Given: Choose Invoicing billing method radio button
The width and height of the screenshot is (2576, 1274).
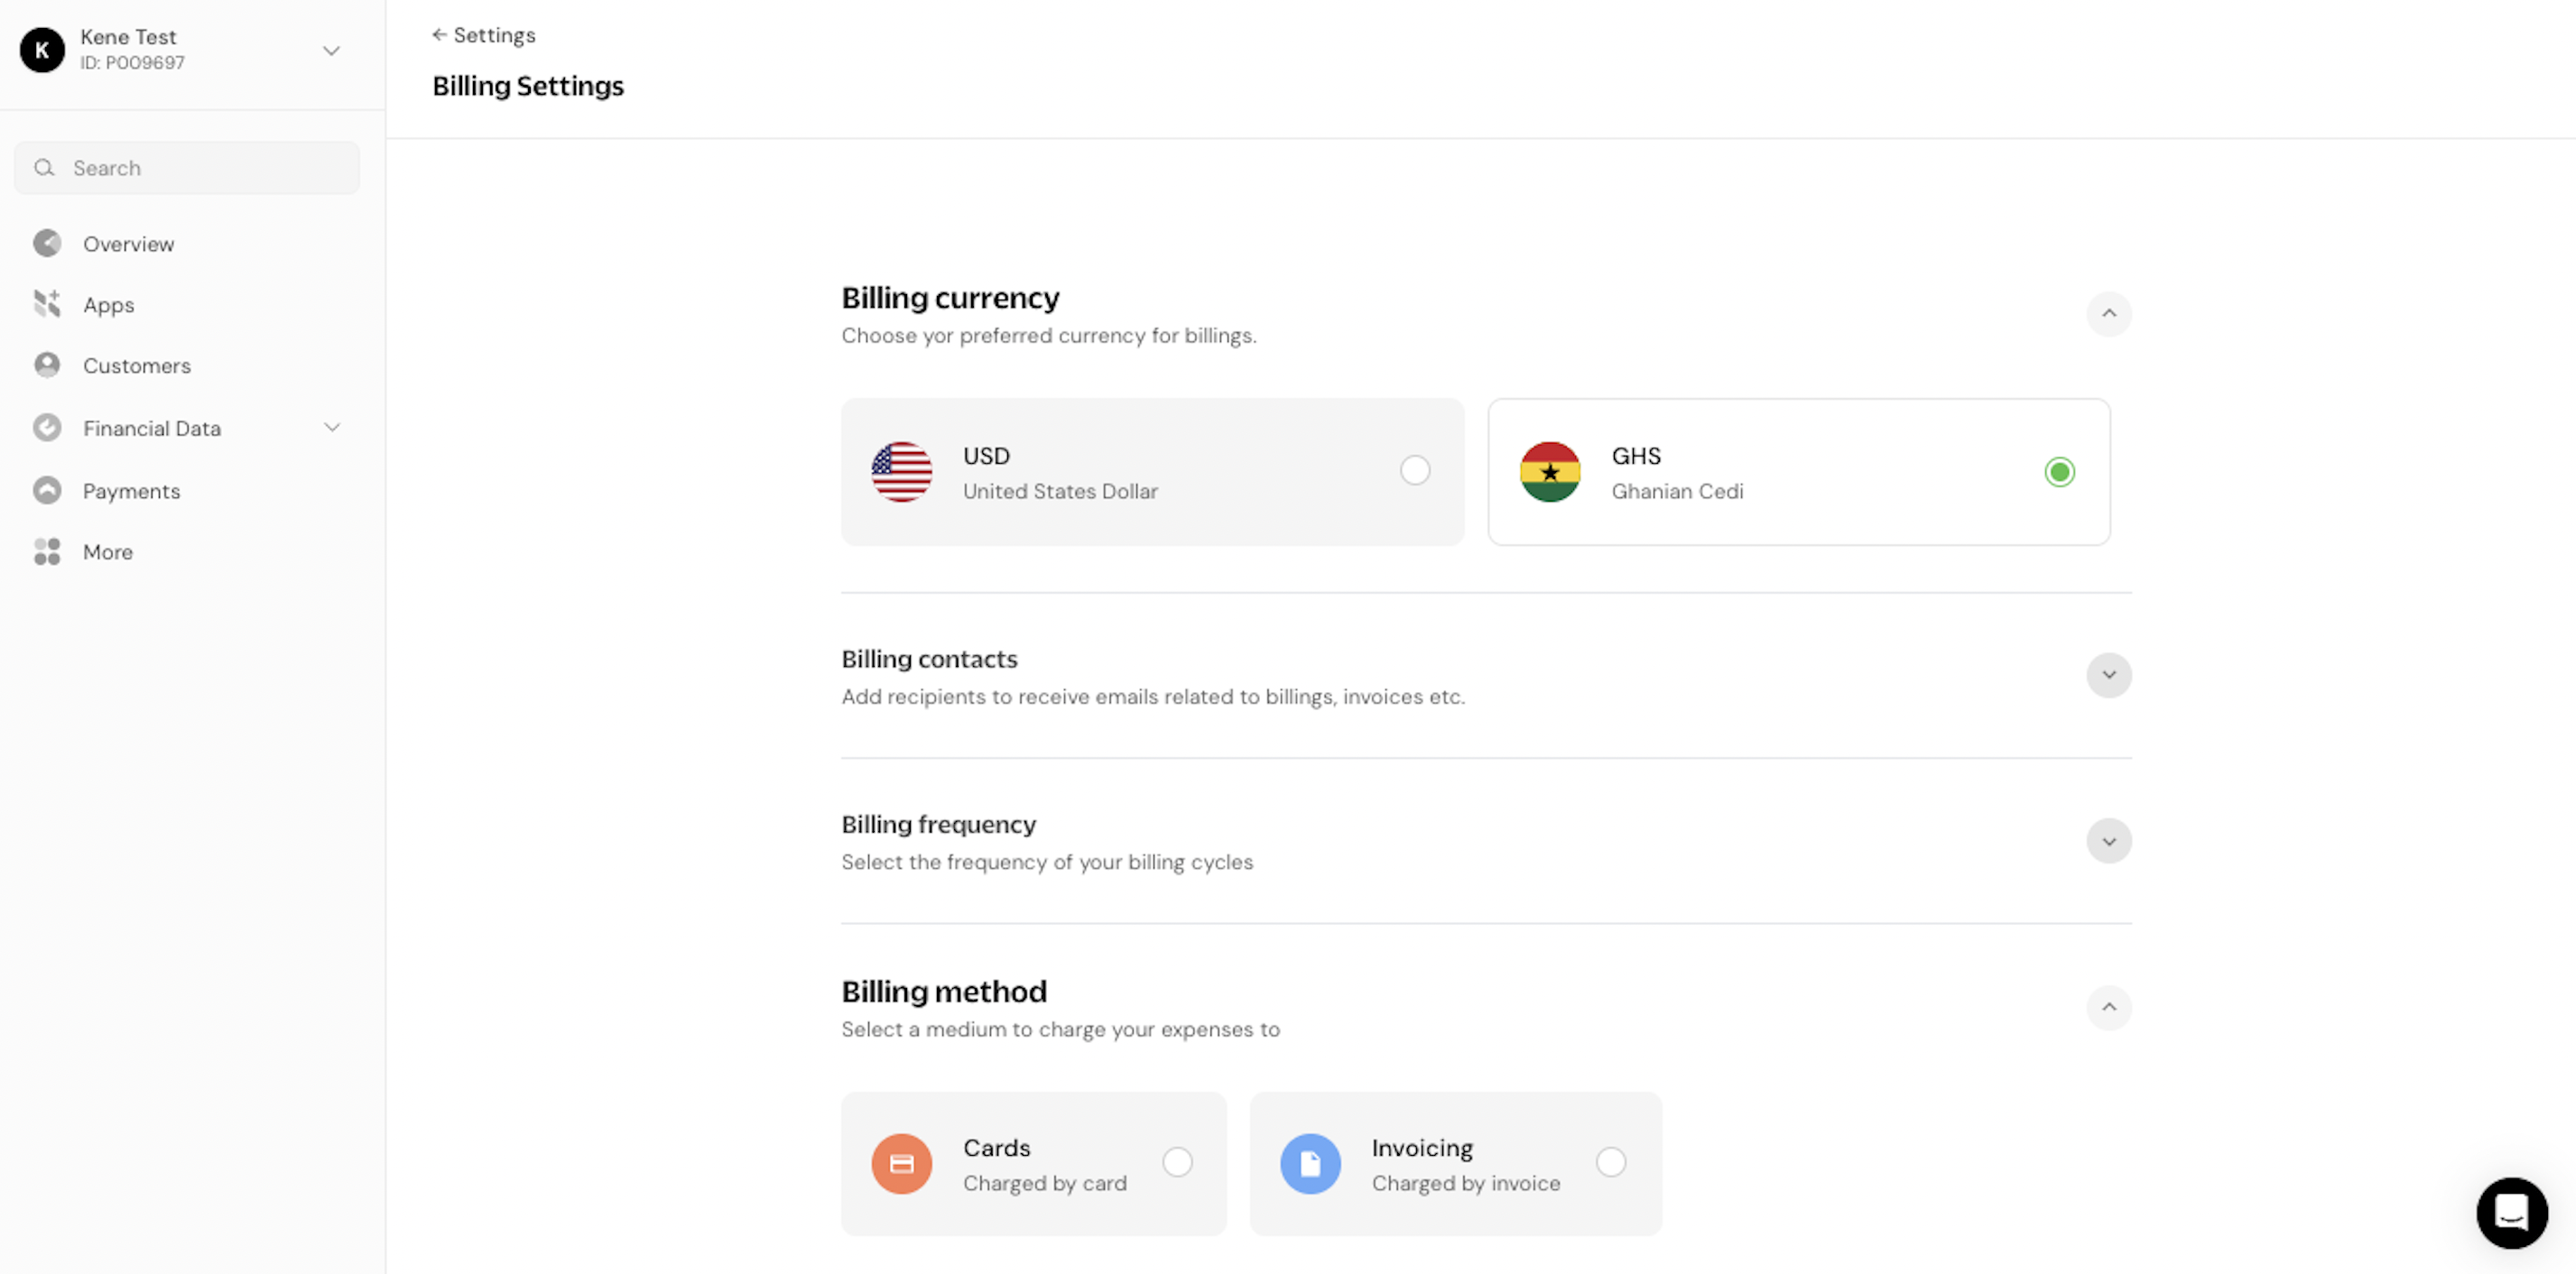Looking at the screenshot, I should point(1610,1162).
